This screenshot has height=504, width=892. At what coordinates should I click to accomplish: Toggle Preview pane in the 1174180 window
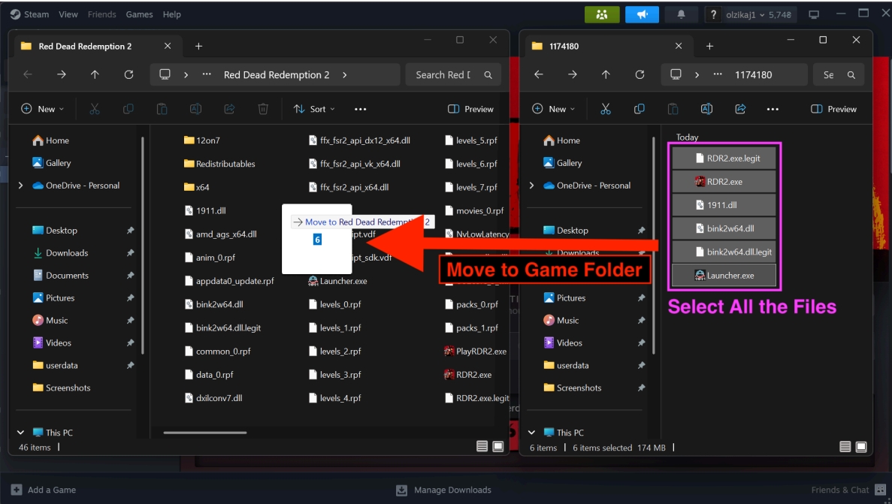(833, 109)
